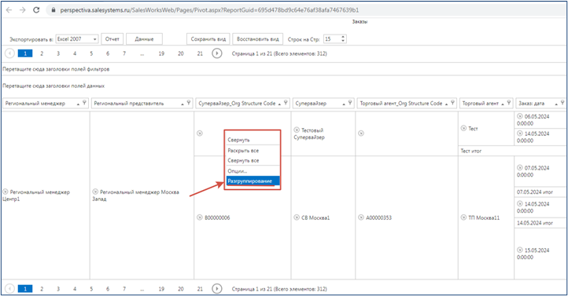Toggle sort arrow on Заказ: дата header
This screenshot has height=296, width=568.
point(556,104)
